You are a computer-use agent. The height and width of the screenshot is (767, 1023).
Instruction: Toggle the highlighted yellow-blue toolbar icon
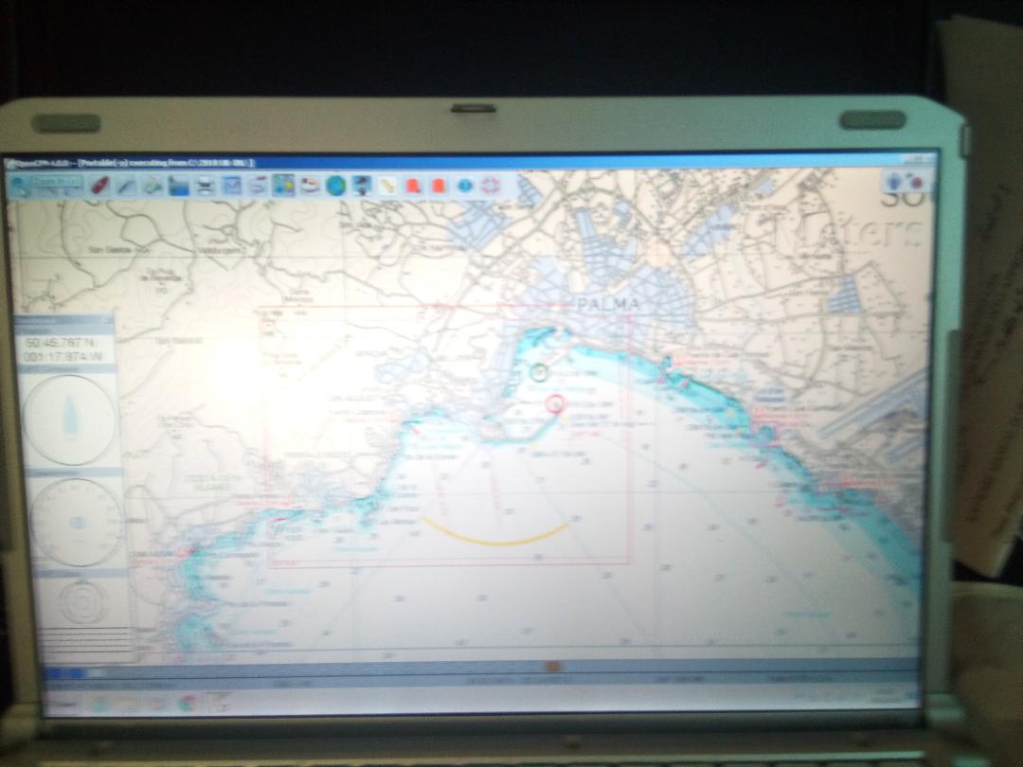pyautogui.click(x=282, y=186)
